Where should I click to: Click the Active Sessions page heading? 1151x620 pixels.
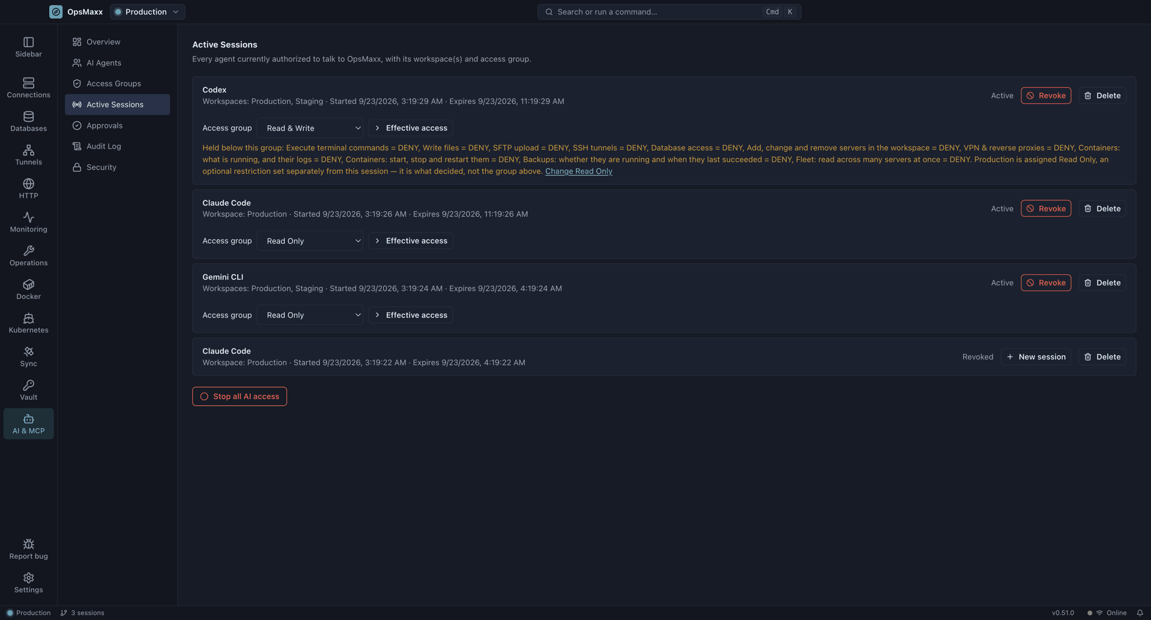click(225, 44)
